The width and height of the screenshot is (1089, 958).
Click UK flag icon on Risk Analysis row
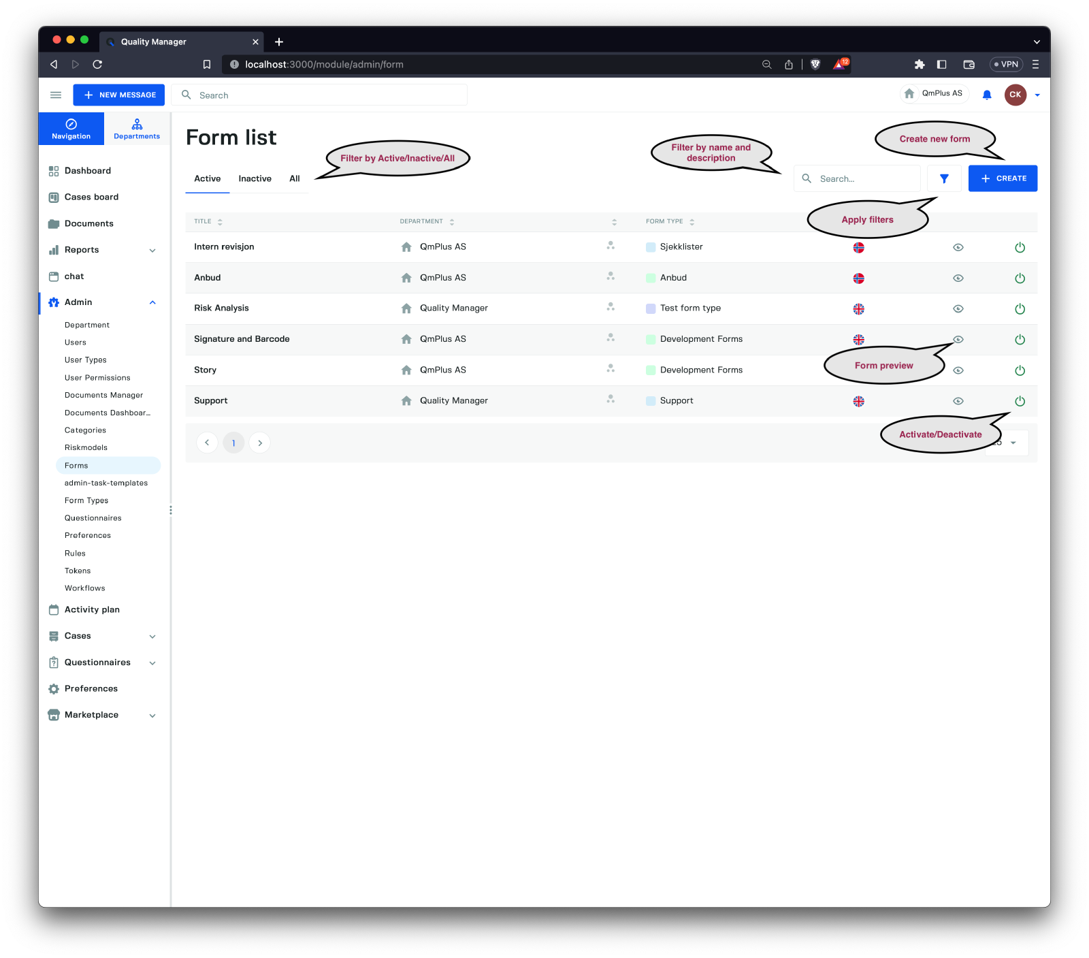[x=858, y=309]
